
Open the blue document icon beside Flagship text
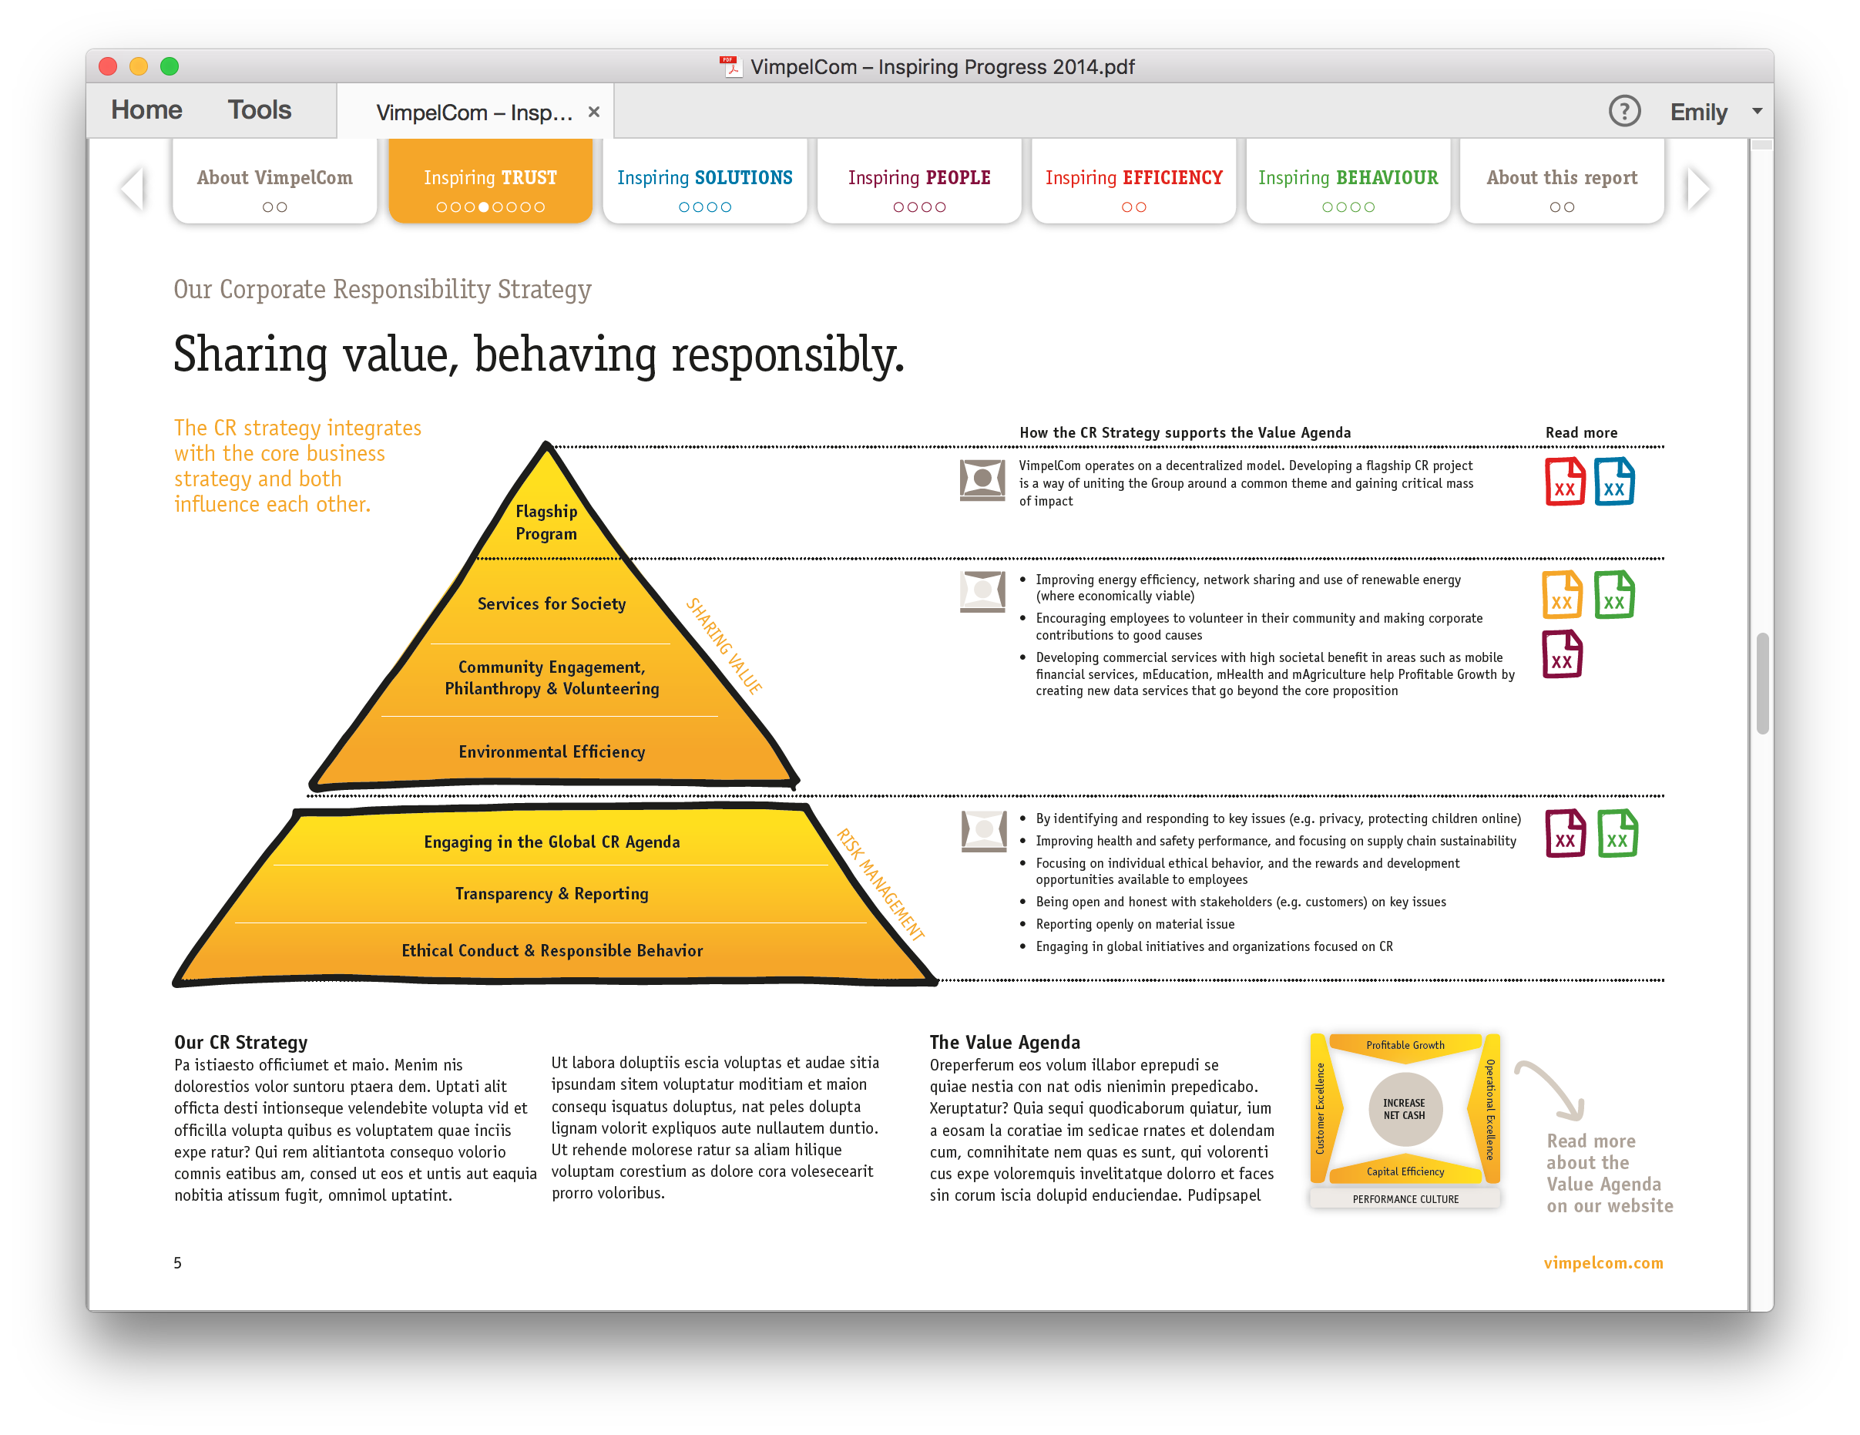tap(1614, 482)
